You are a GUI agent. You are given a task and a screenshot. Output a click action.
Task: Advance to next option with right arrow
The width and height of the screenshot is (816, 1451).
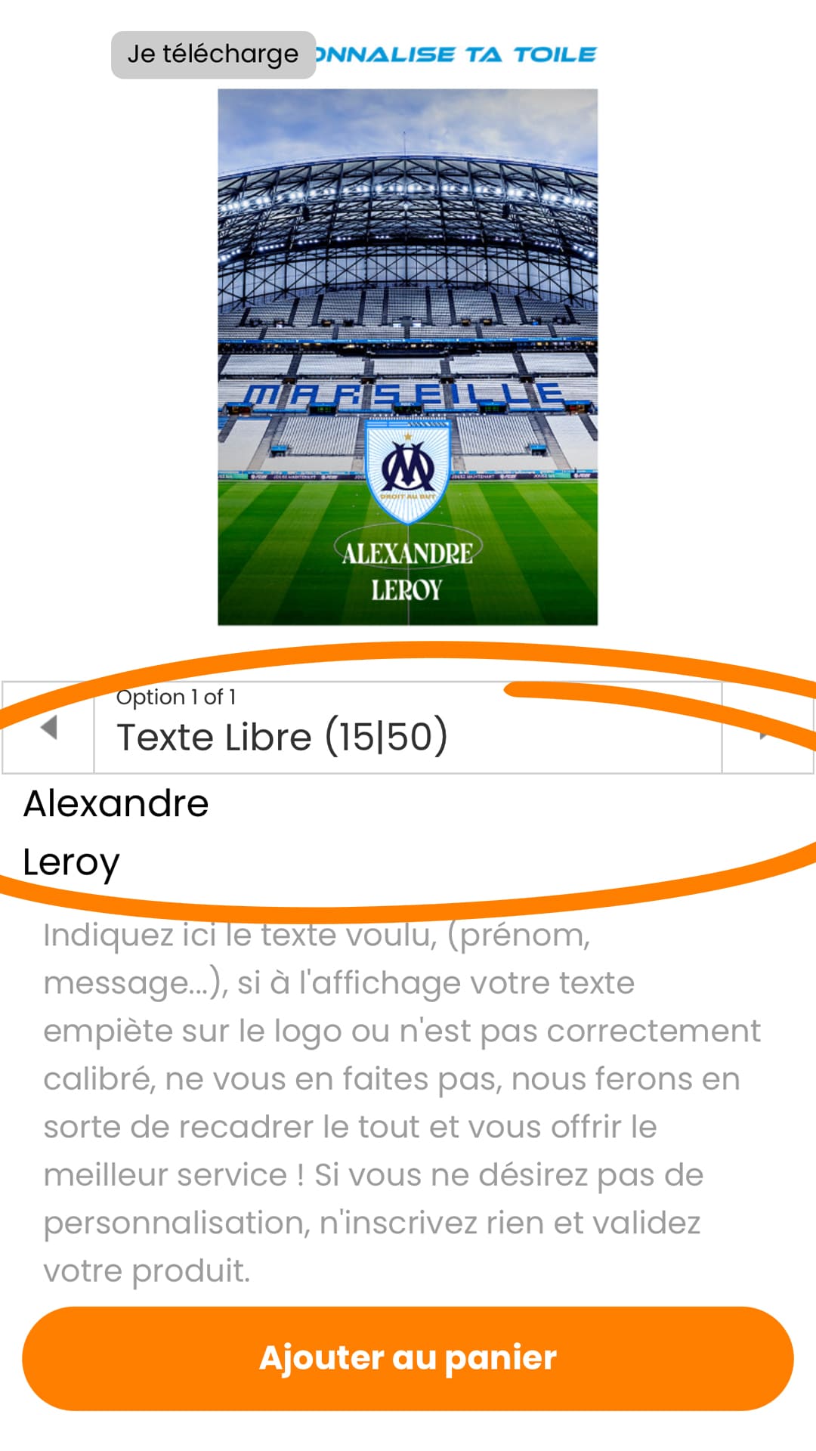pos(767,728)
